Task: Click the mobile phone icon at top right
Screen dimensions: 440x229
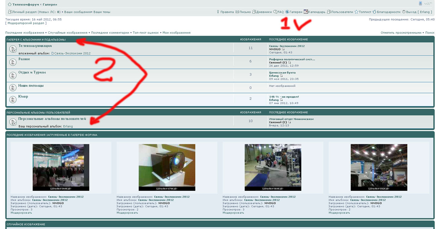Action: (x=420, y=3)
